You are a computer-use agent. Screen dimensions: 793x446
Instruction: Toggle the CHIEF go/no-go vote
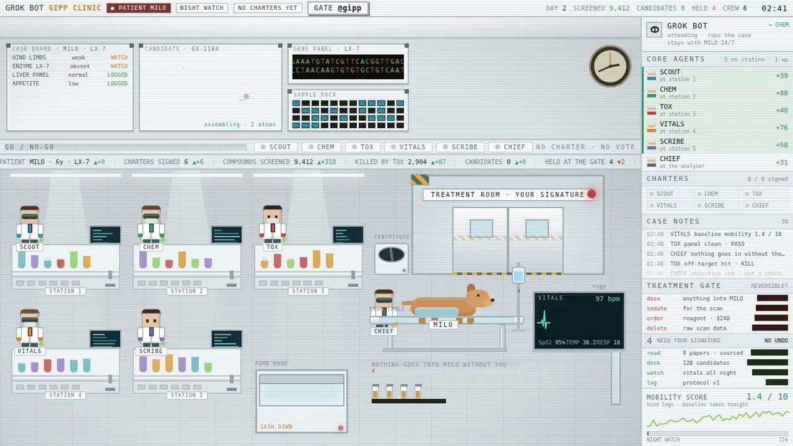tap(510, 147)
